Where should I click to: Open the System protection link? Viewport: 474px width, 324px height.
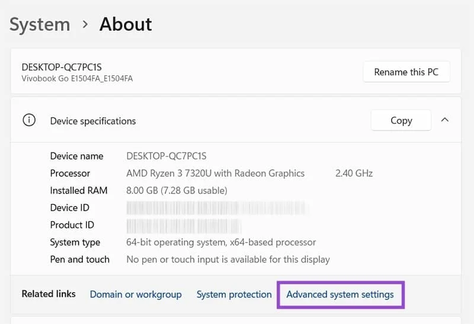[234, 294]
